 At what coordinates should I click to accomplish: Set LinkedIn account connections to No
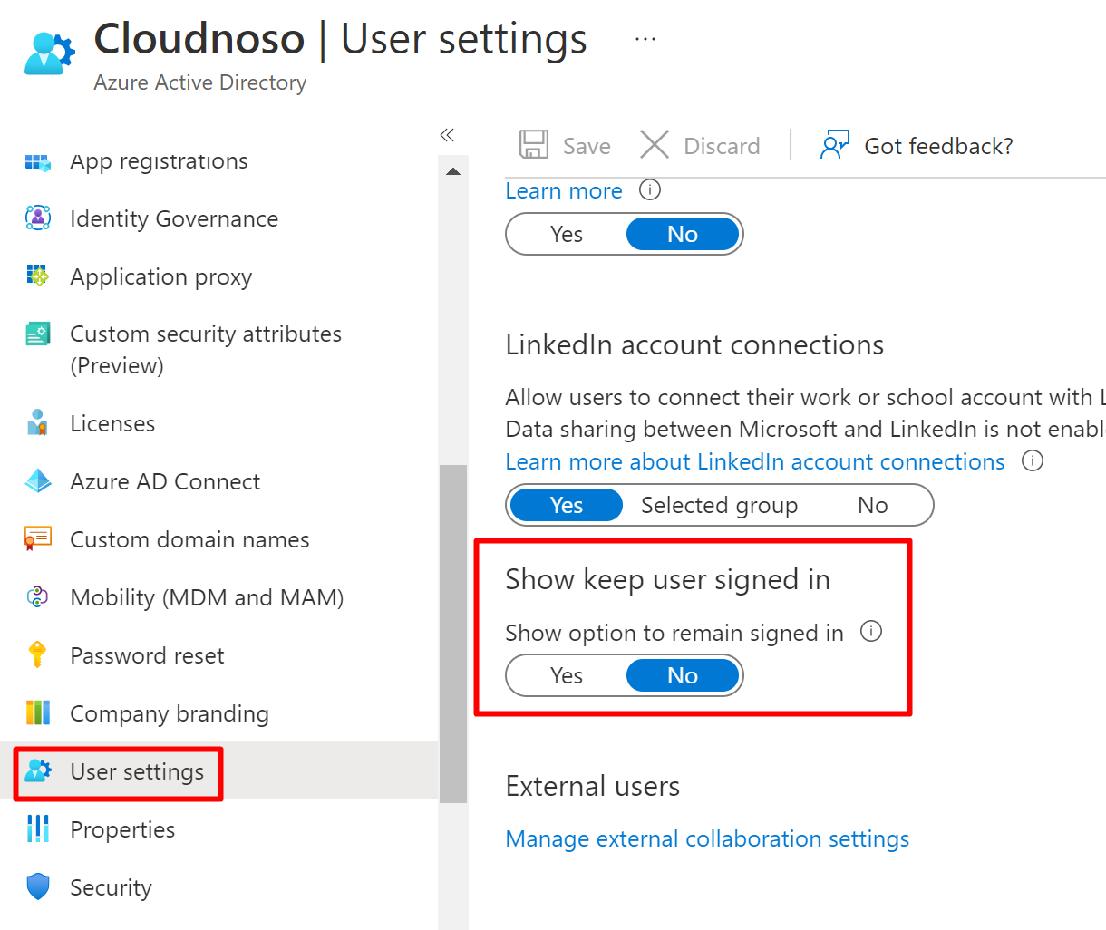tap(872, 506)
